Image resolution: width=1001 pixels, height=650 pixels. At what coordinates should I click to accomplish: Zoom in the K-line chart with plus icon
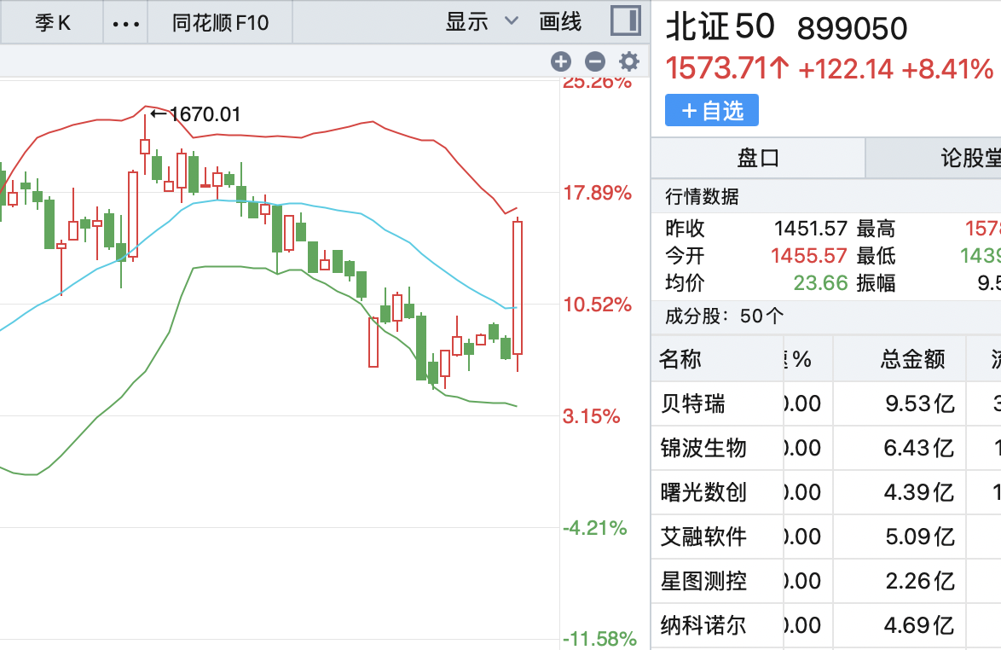(560, 61)
